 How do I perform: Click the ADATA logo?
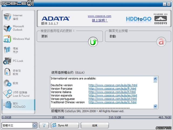pyautogui.click(x=56, y=19)
